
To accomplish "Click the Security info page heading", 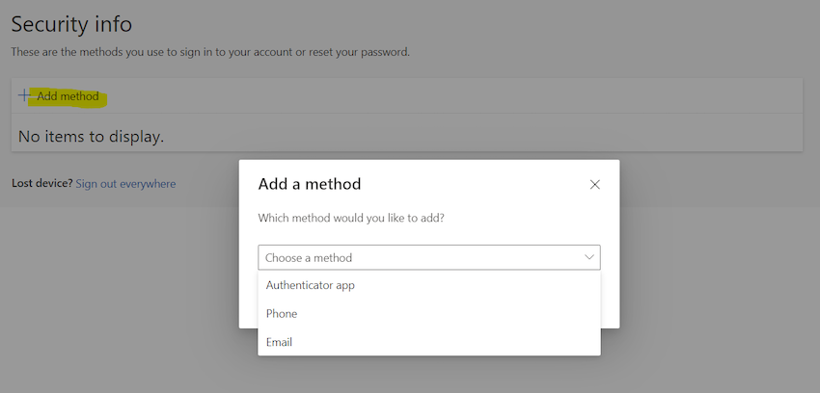I will tap(71, 24).
